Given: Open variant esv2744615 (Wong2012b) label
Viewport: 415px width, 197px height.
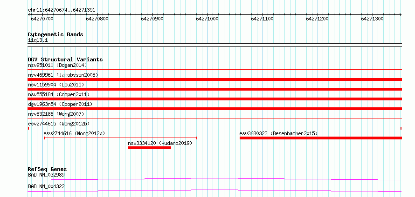Looking at the screenshot, I should [x=59, y=124].
